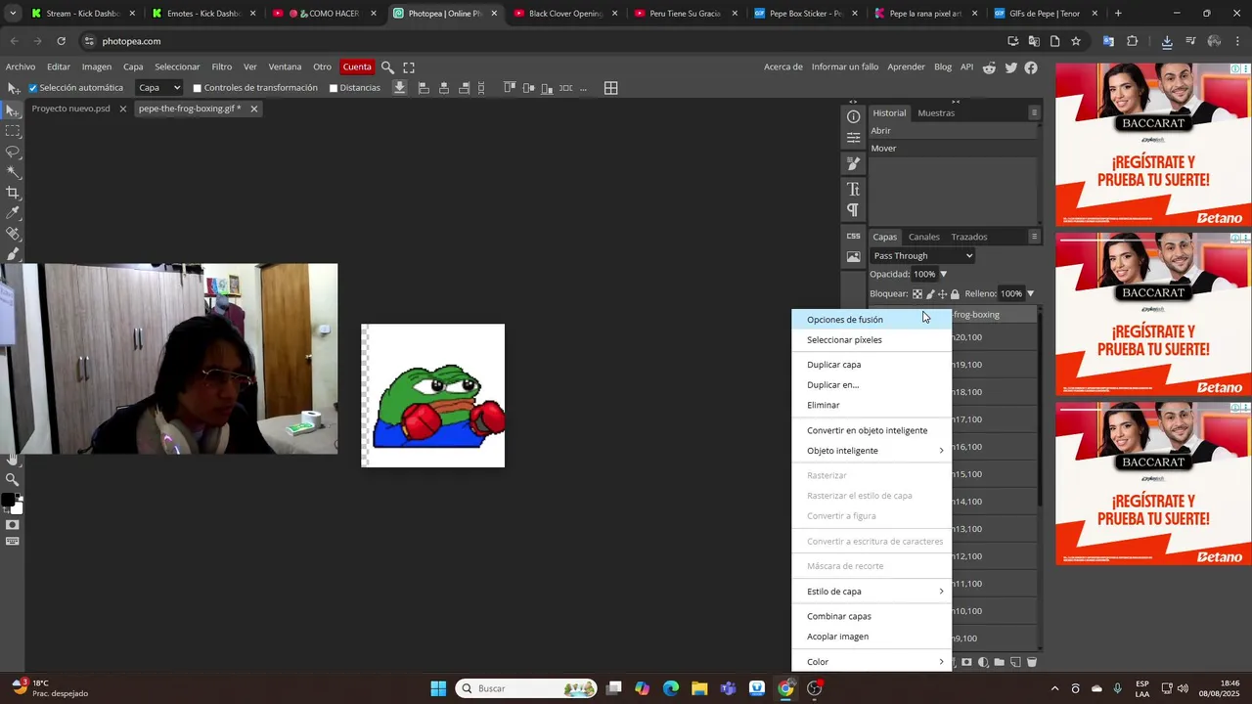The height and width of the screenshot is (704, 1252).
Task: Choose Duplicar capa from context menu
Action: 871,365
